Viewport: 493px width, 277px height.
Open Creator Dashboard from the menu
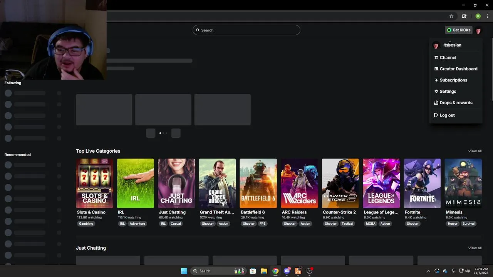(456, 69)
